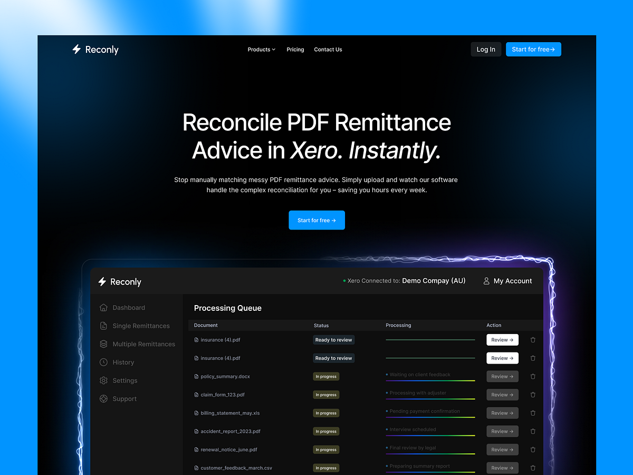The width and height of the screenshot is (633, 475).
Task: Click Review for billing_statement_may.xls
Action: coord(502,413)
